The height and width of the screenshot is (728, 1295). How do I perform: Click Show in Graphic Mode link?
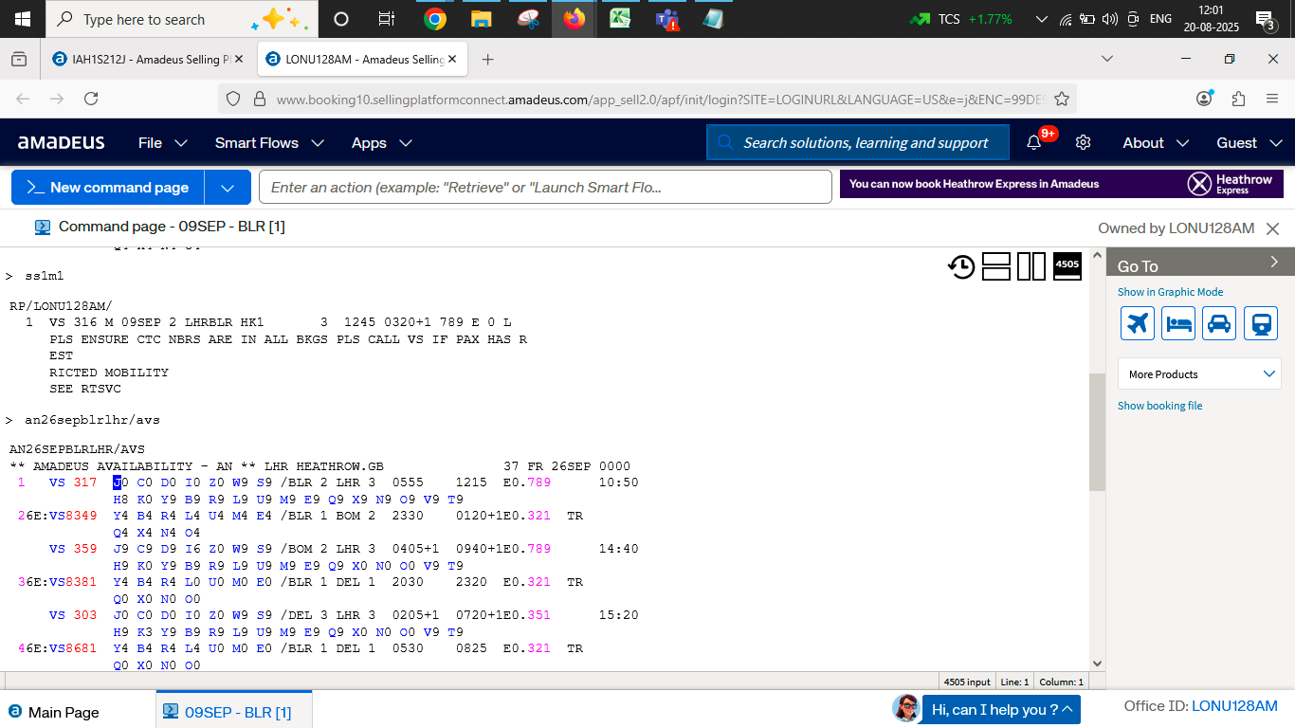click(1170, 292)
